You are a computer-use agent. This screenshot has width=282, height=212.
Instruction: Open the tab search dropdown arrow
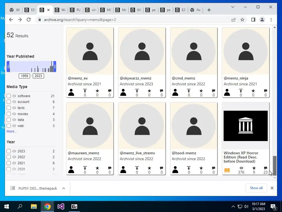click(232, 7)
